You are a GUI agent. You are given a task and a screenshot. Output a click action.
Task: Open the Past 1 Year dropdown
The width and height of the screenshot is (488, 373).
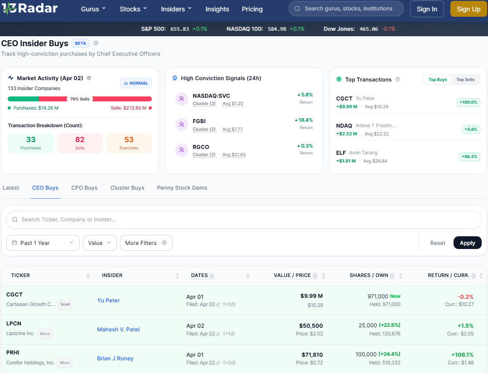(x=43, y=243)
